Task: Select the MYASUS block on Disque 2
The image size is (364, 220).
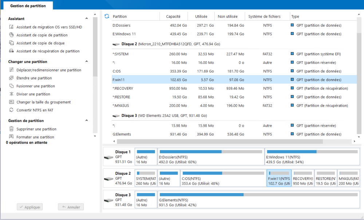Action: coord(348,178)
